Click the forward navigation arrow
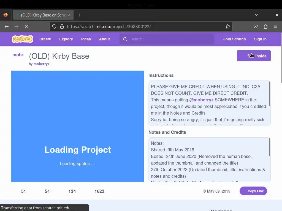The image size is (282, 211). [x=17, y=27]
